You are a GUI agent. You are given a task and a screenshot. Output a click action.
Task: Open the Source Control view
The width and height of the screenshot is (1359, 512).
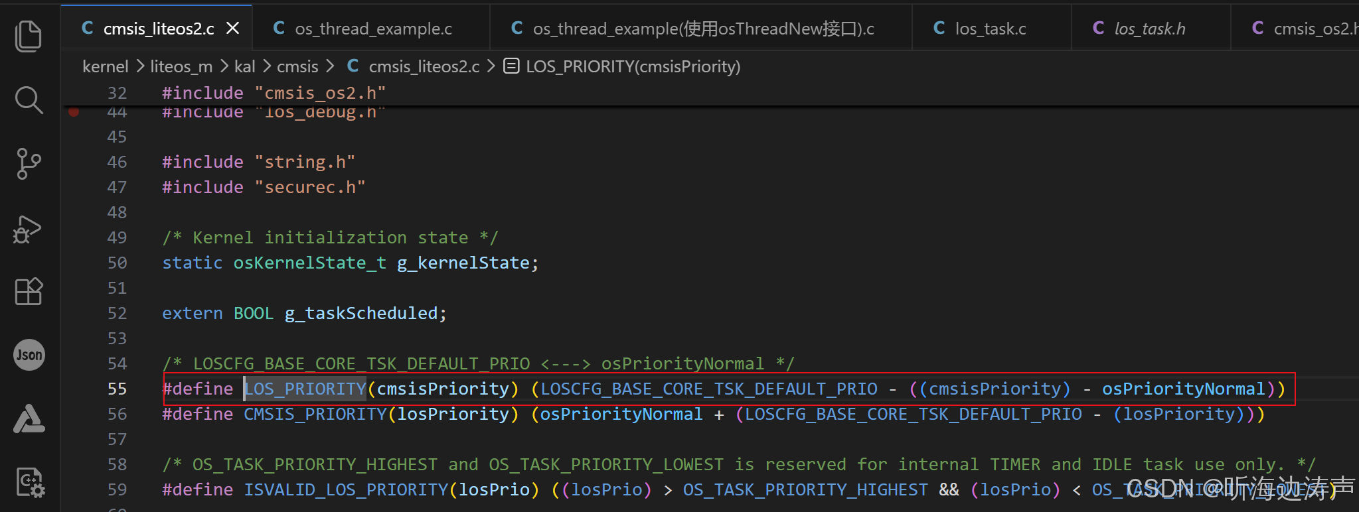point(29,163)
